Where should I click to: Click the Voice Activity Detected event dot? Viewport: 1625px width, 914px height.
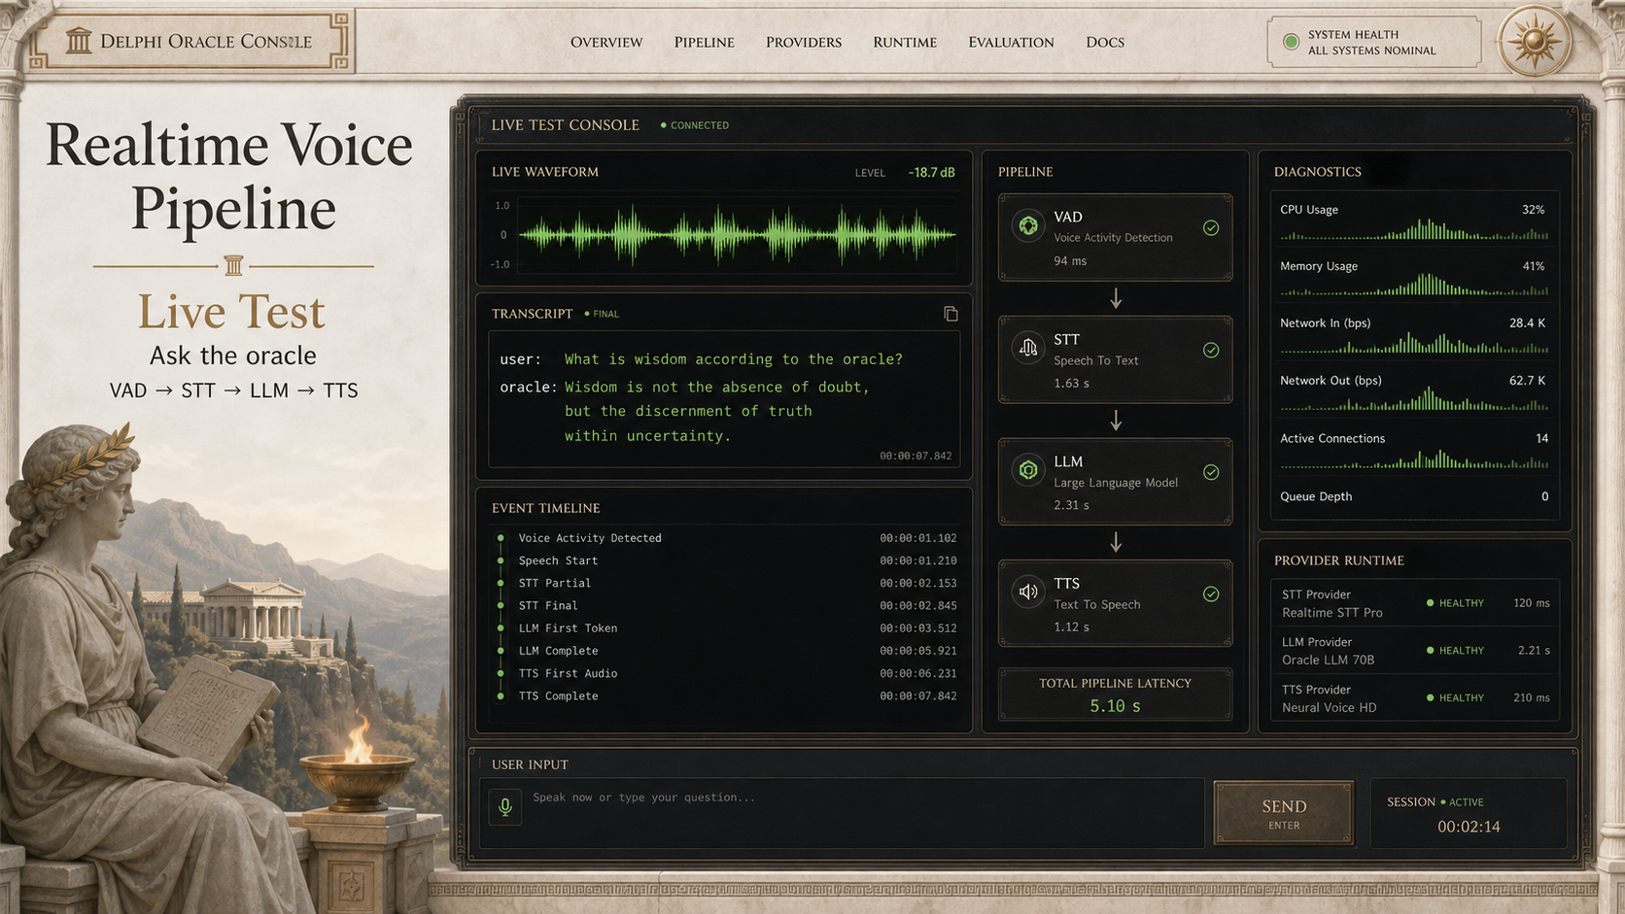point(501,538)
